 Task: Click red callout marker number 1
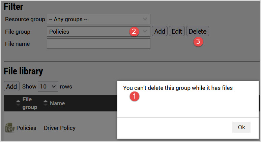[135, 96]
